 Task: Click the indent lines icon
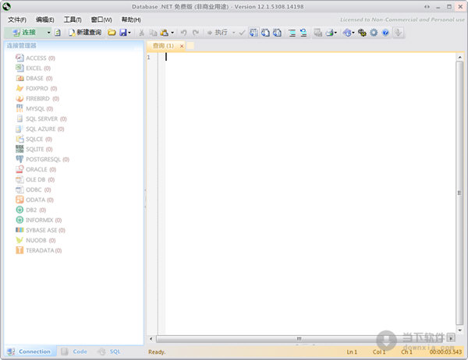tap(292, 33)
